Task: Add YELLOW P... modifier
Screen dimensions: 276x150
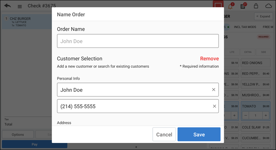Action: tap(255, 84)
